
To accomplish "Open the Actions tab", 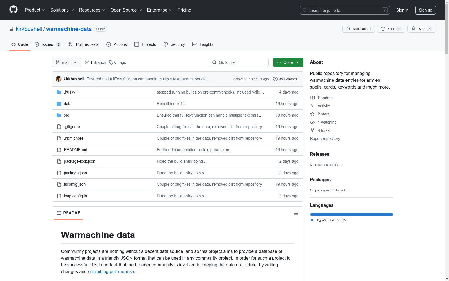I will (x=117, y=44).
